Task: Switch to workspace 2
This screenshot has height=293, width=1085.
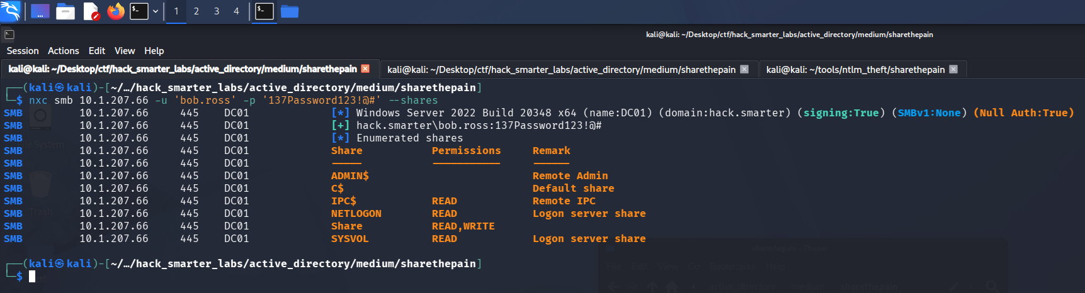Action: [196, 11]
